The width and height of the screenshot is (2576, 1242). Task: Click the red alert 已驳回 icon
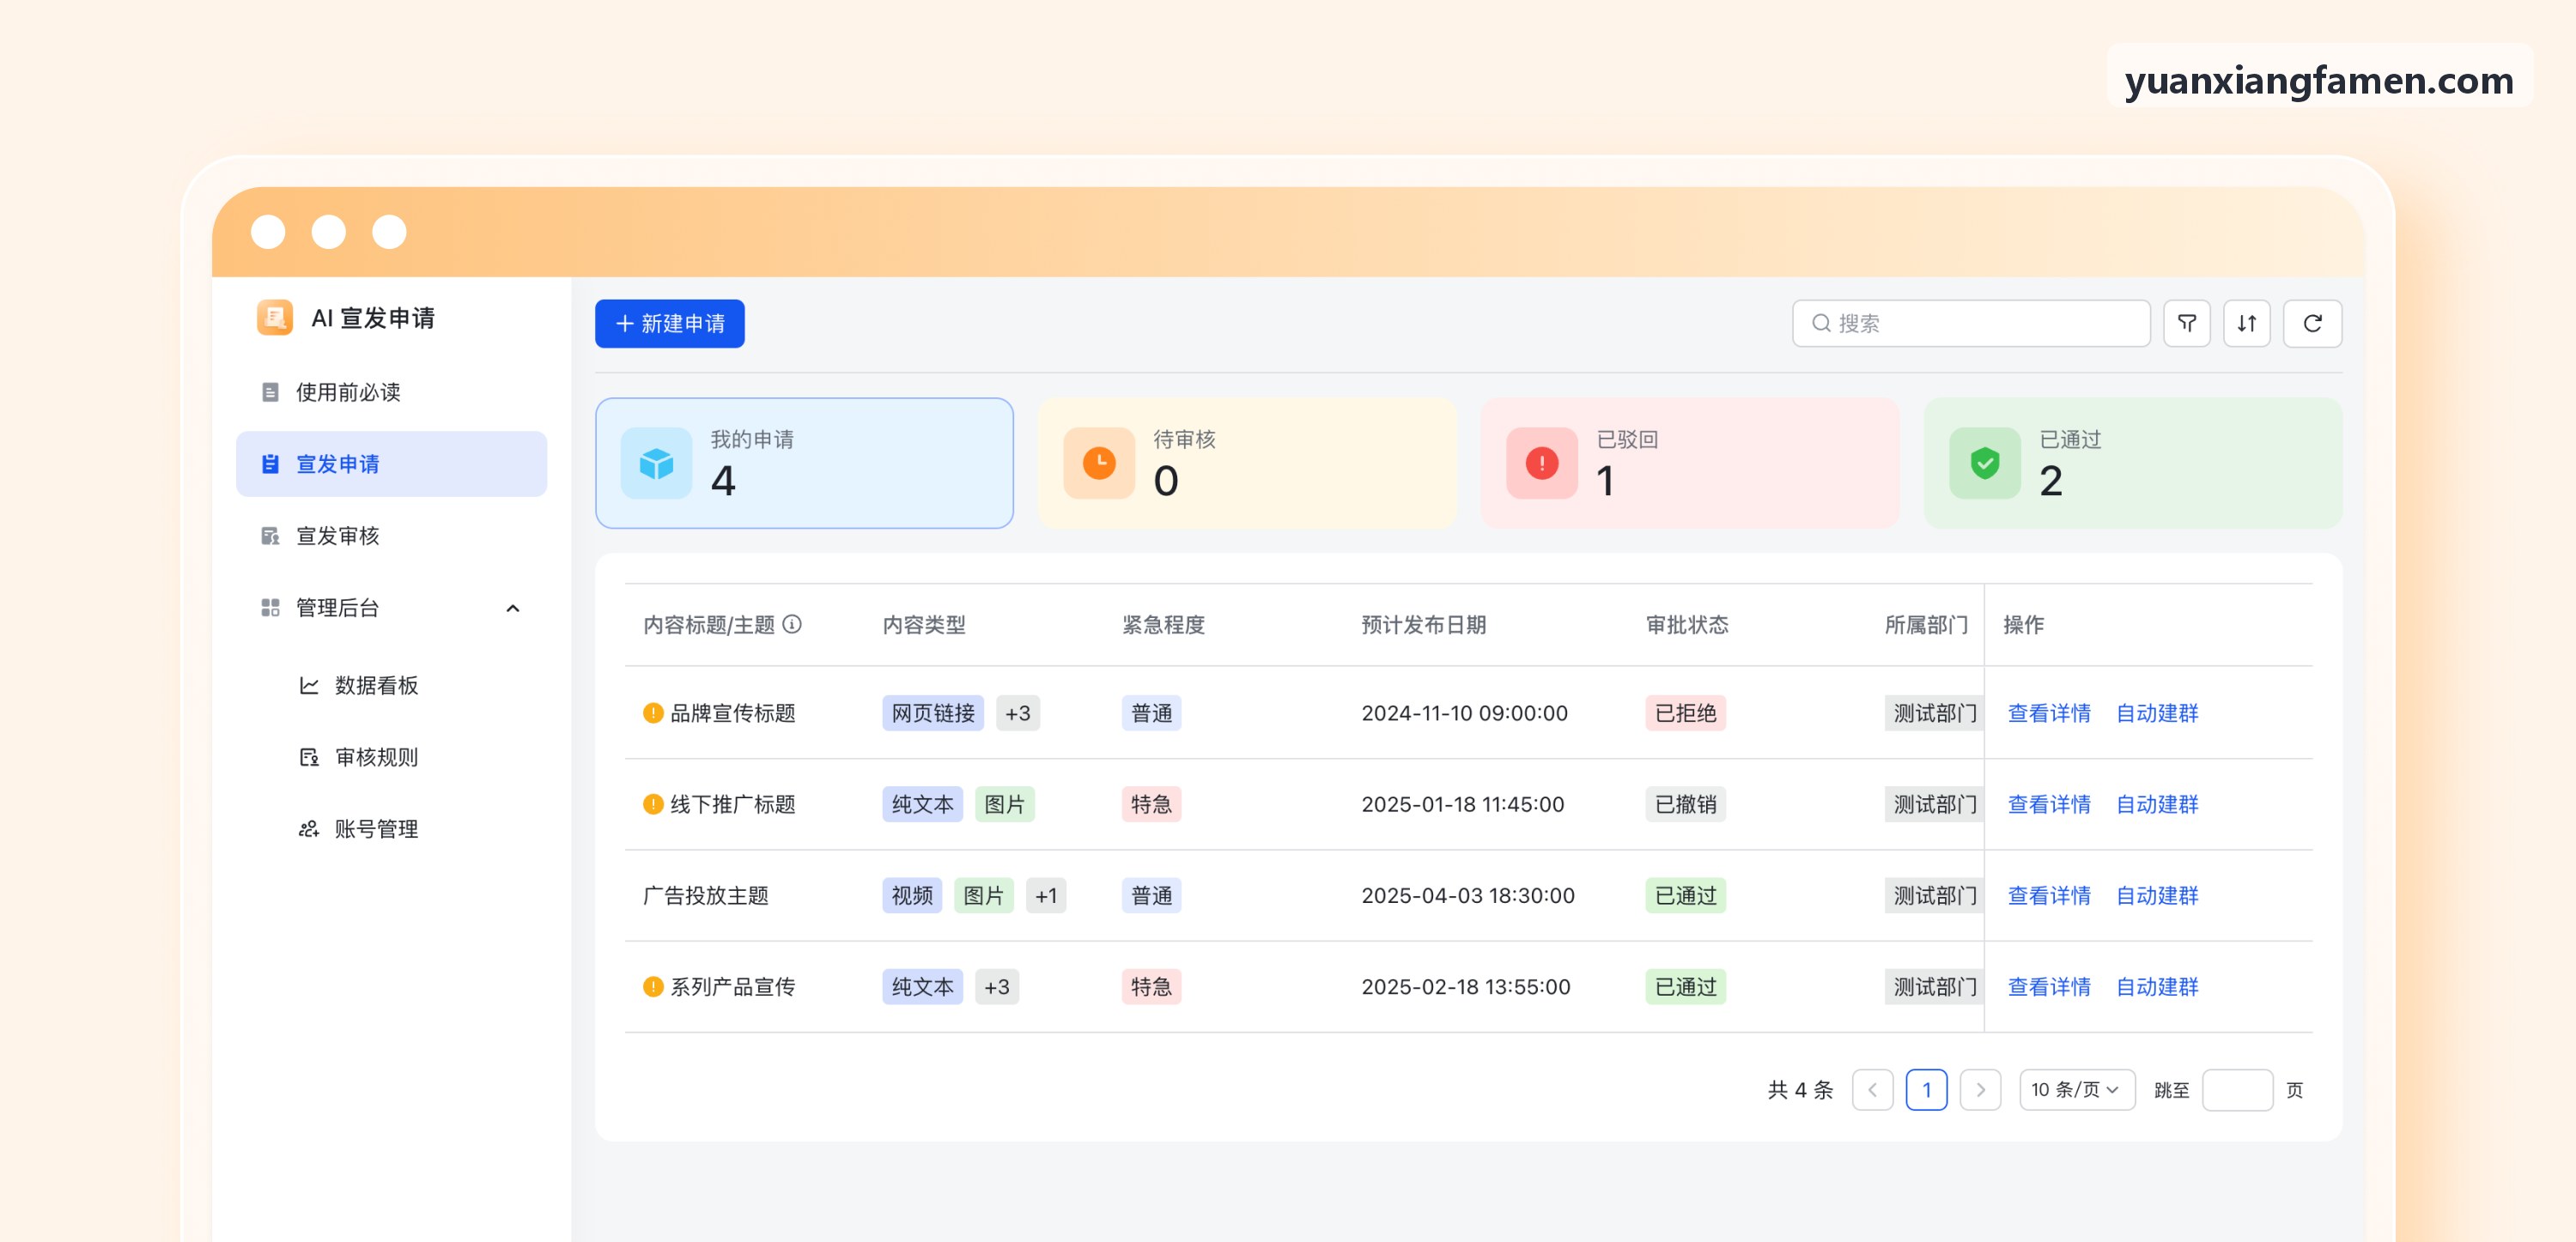coord(1542,463)
